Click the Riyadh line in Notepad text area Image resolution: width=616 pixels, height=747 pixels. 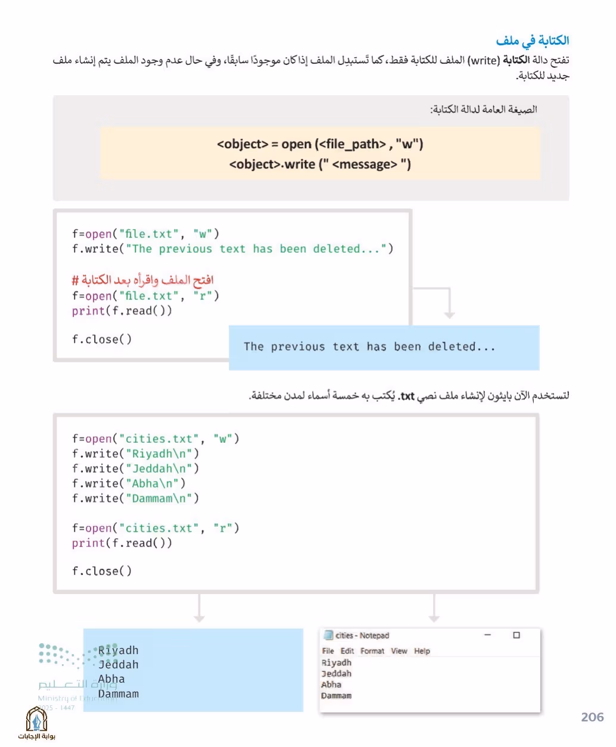337,662
